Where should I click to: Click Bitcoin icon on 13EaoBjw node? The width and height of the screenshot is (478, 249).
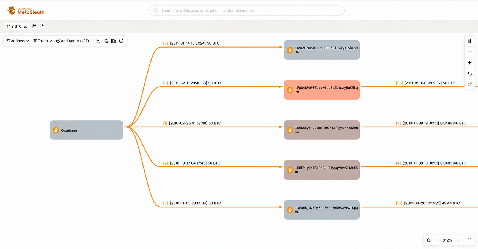[290, 210]
